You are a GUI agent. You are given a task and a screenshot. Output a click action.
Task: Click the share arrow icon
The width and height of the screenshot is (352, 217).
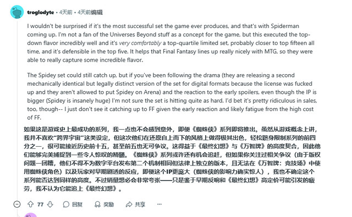(129, 204)
